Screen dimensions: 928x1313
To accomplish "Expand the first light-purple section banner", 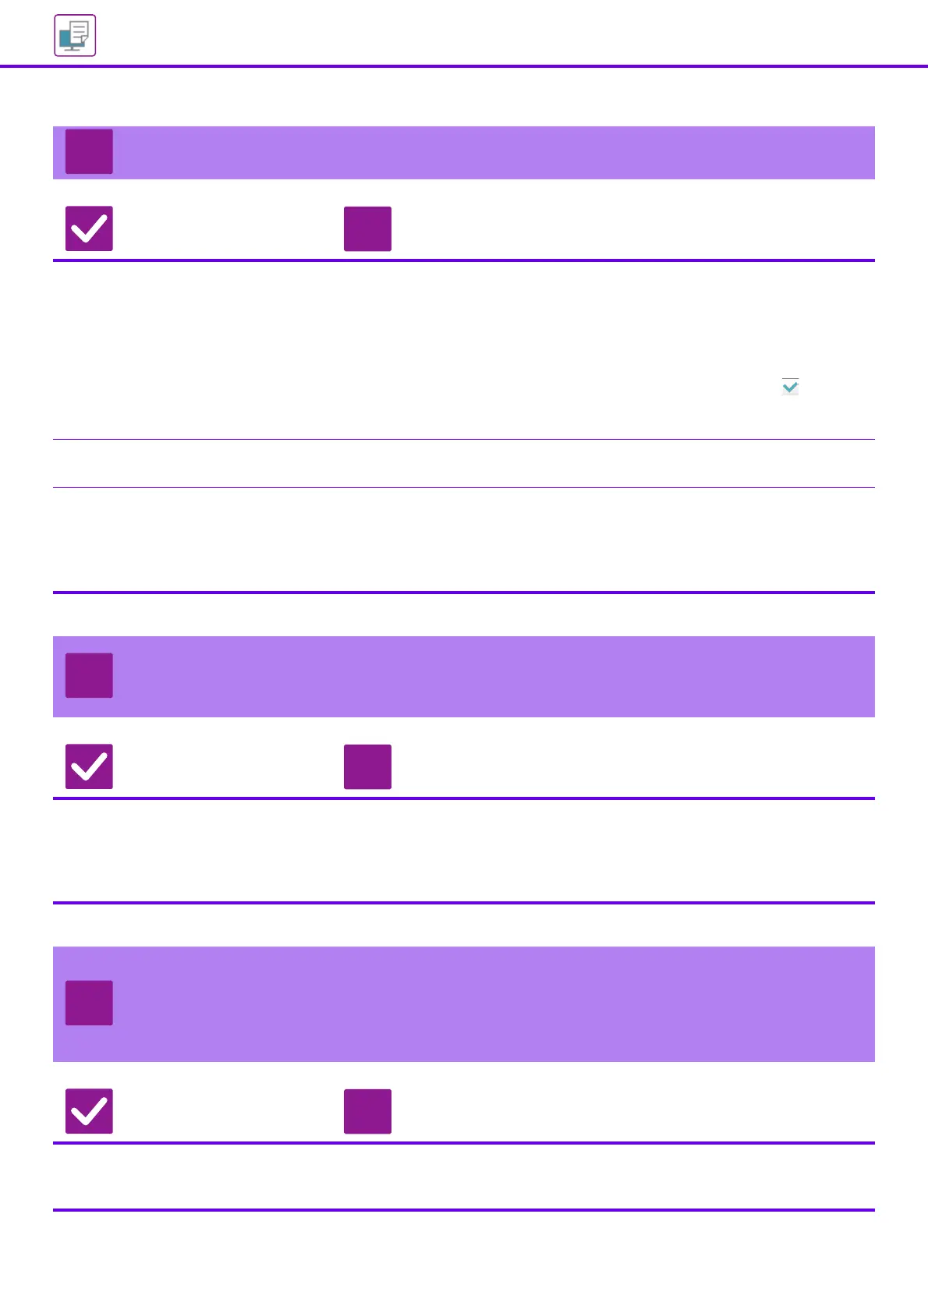I will (x=491, y=153).
